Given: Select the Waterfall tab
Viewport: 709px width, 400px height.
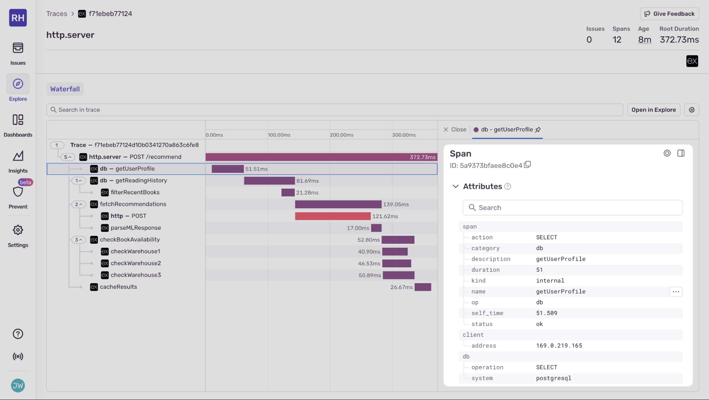Looking at the screenshot, I should pos(65,89).
